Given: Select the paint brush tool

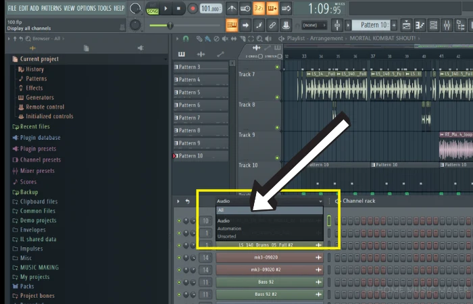Looking at the screenshot, I should 207,39.
